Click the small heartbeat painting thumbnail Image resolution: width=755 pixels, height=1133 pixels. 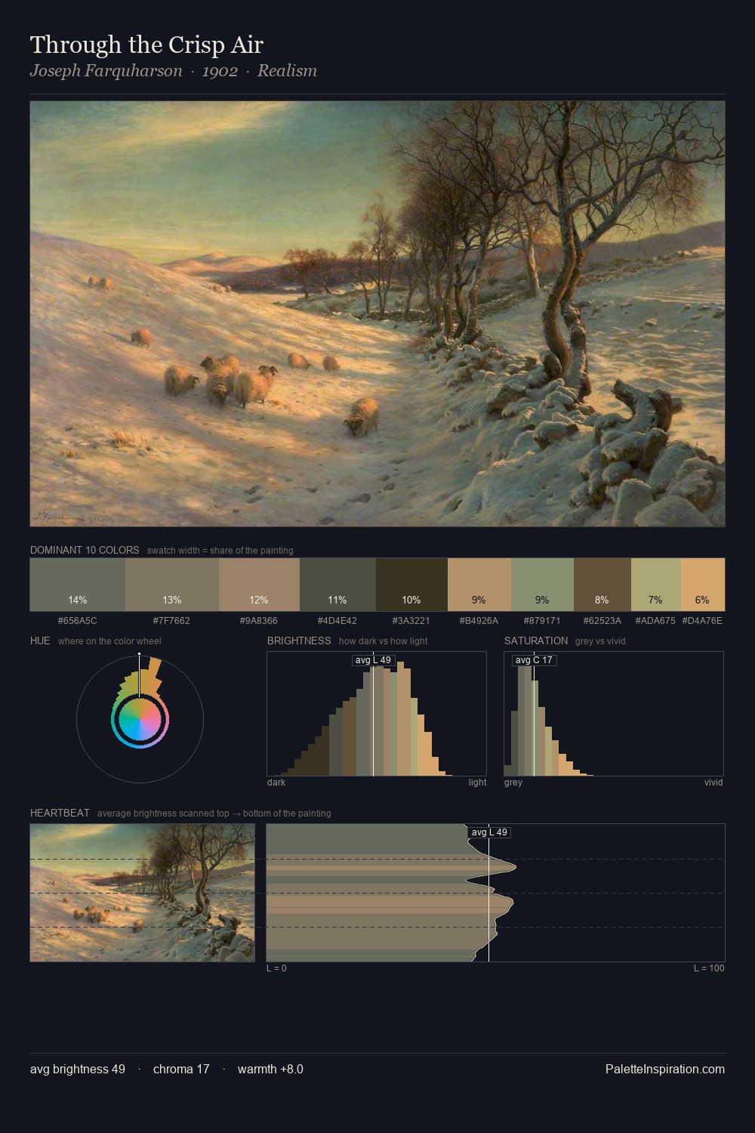tap(143, 893)
